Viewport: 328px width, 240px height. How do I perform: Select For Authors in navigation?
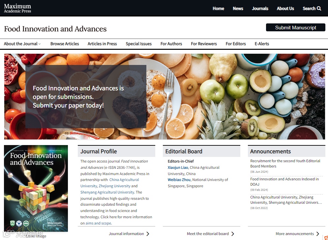pos(171,44)
